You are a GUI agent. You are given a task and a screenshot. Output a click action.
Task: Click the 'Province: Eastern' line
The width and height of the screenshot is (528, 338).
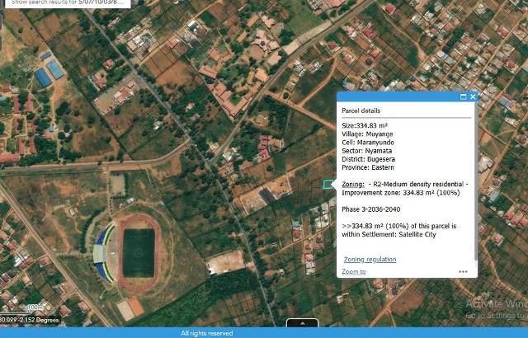[x=368, y=167]
